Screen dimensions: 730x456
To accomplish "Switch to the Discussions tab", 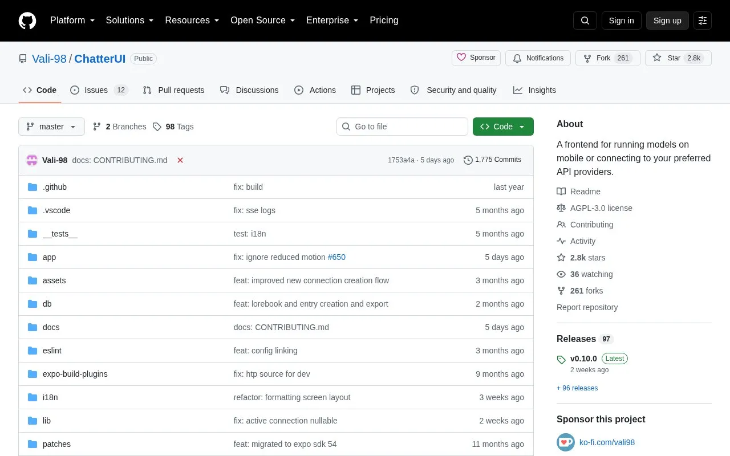I will coord(249,90).
